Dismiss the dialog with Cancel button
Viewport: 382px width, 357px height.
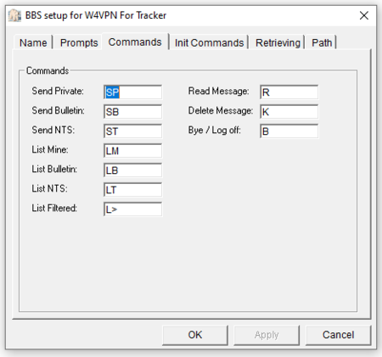pos(338,335)
